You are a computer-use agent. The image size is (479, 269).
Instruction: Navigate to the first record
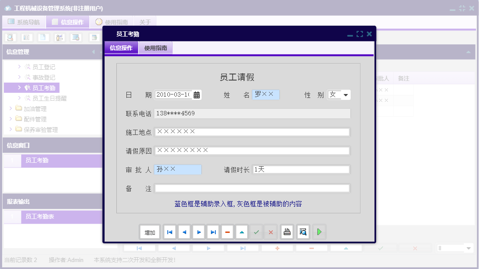click(170, 232)
